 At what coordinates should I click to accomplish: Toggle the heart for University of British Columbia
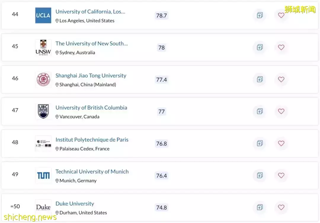[281, 111]
